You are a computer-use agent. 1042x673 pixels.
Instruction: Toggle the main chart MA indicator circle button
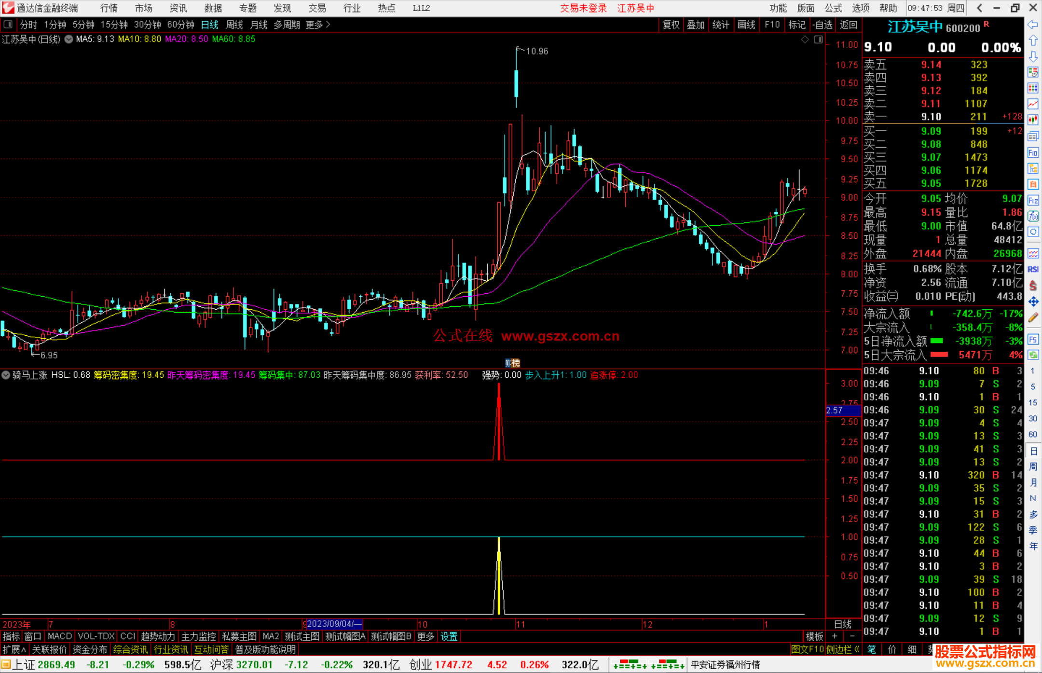tap(69, 39)
